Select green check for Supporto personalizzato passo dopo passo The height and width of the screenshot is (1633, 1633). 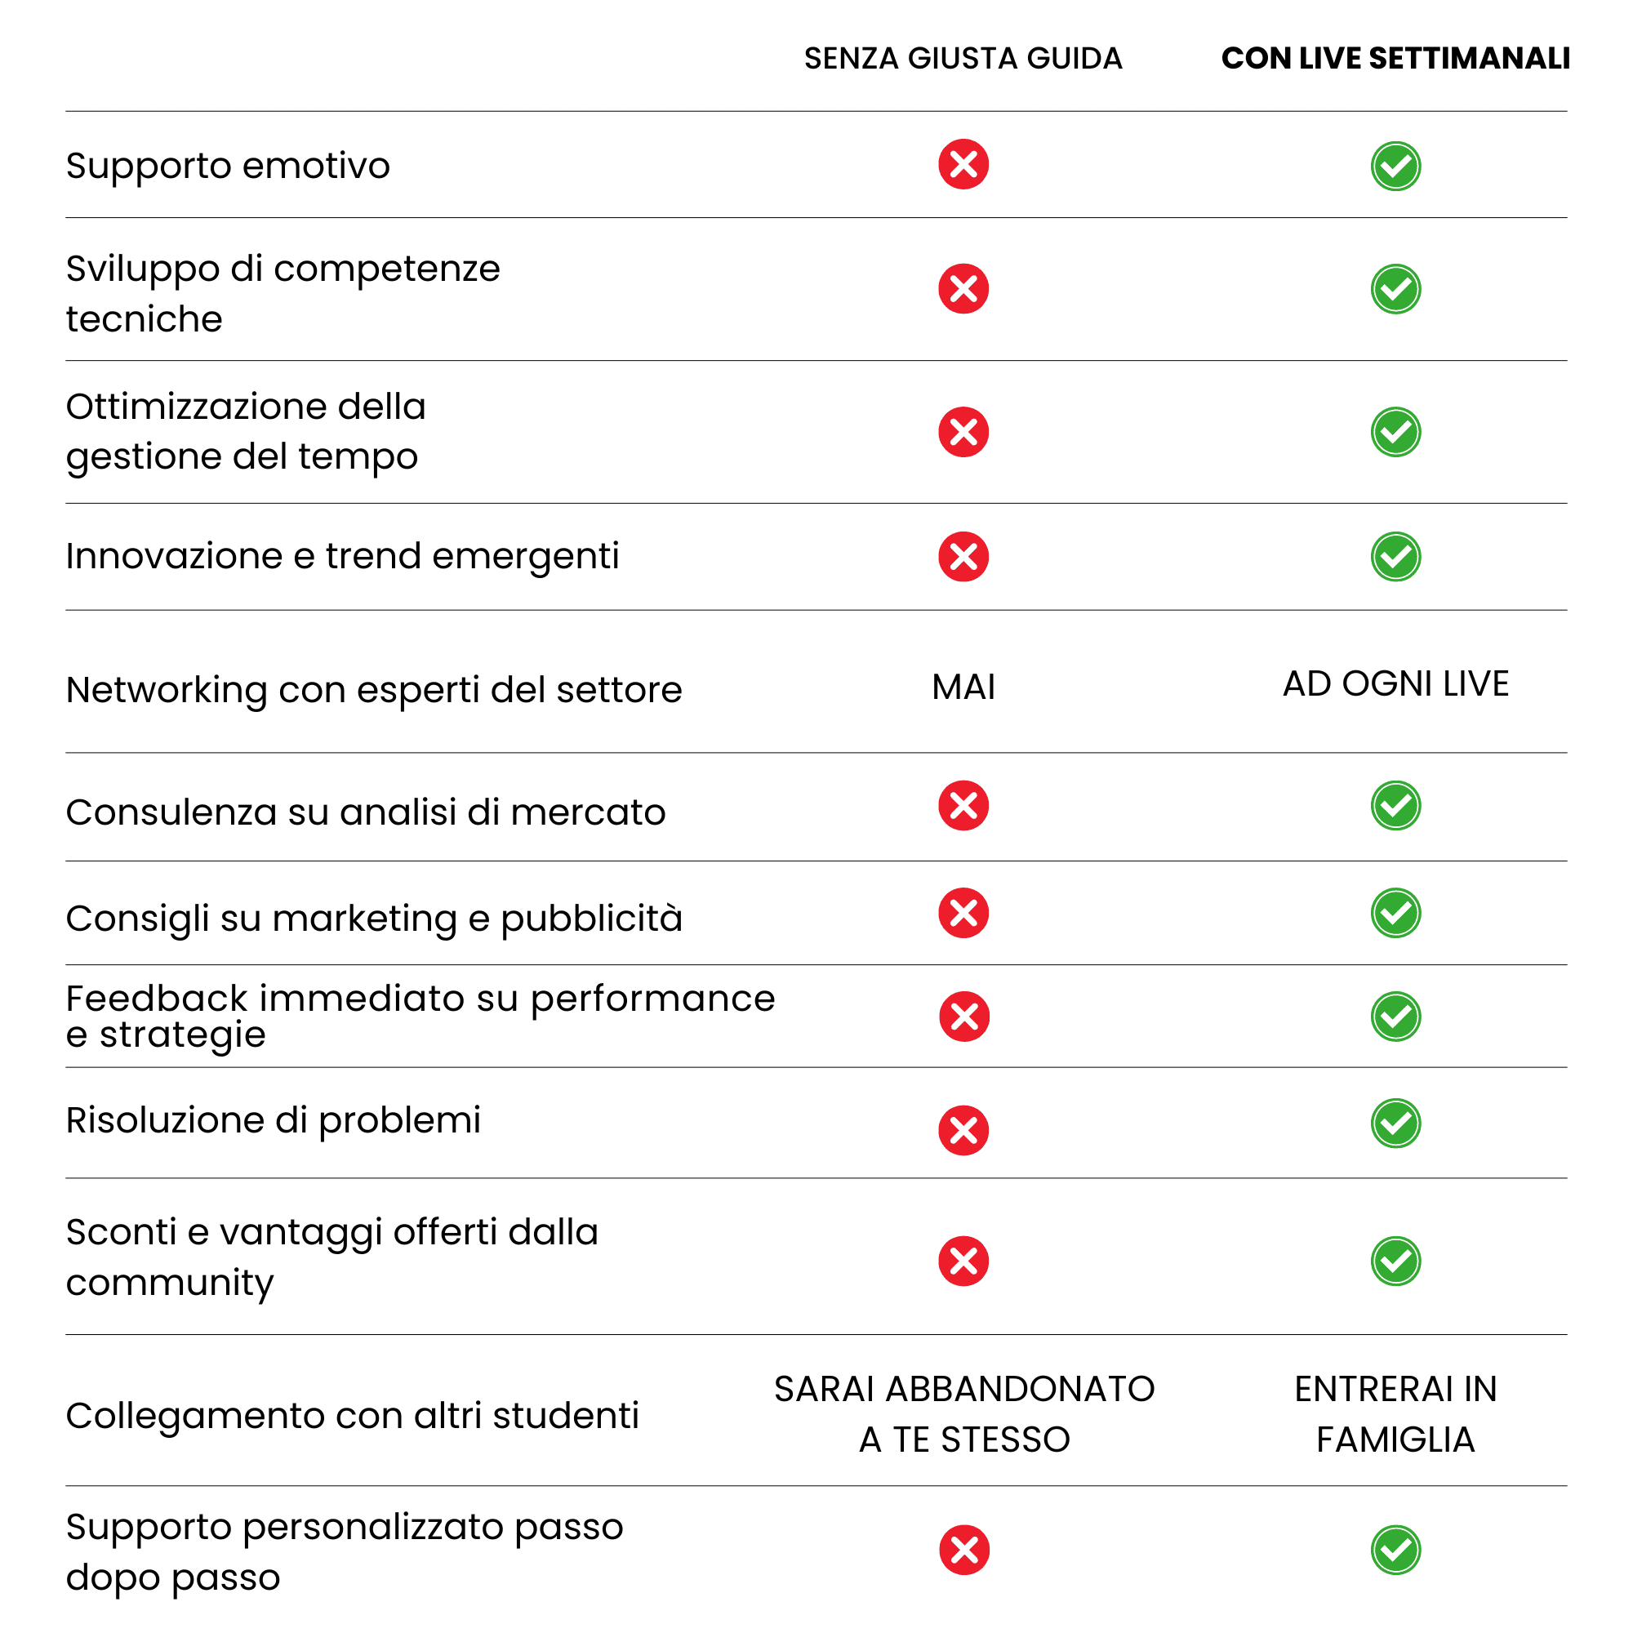(1395, 1551)
